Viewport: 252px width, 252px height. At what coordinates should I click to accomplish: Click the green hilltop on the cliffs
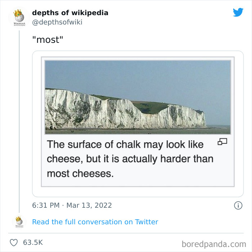151,106
